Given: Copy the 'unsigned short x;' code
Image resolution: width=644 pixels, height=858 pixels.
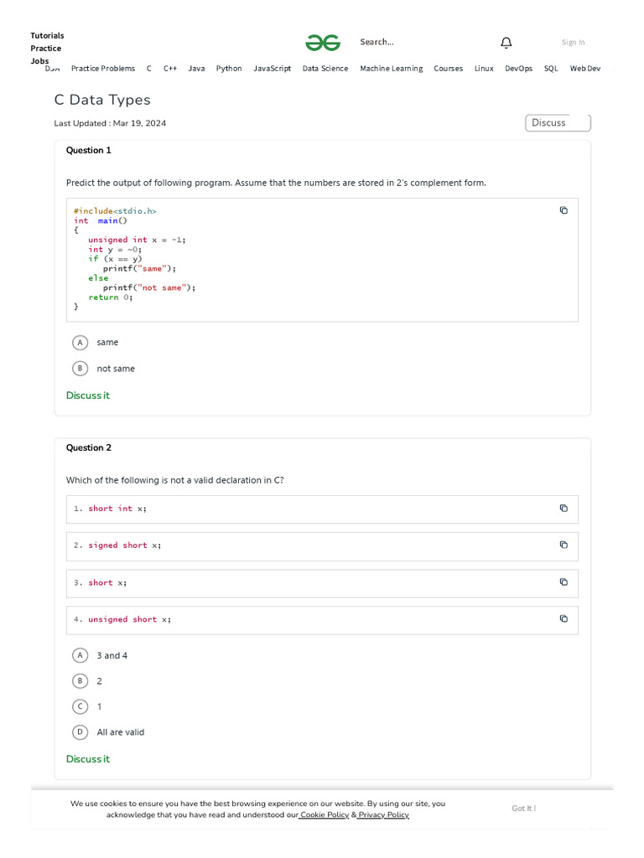Looking at the screenshot, I should click(x=563, y=618).
